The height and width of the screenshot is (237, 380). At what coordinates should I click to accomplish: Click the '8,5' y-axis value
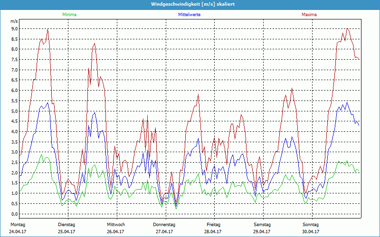coord(15,39)
